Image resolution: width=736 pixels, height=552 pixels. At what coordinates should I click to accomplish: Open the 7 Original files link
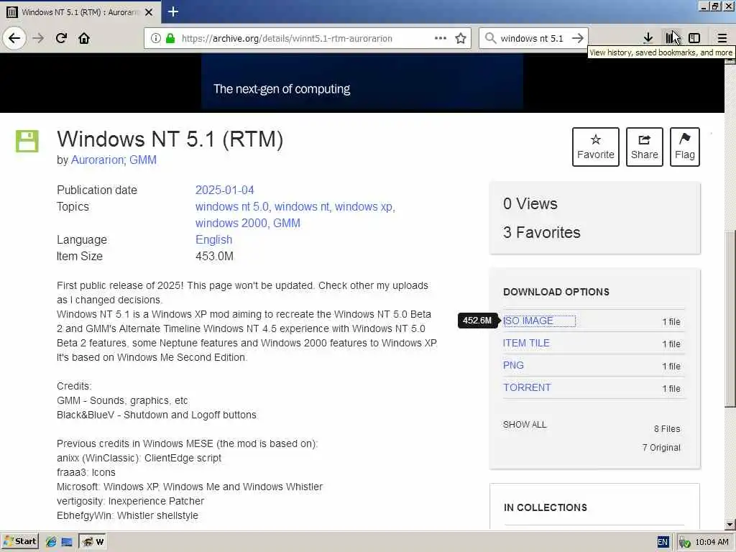(x=661, y=448)
